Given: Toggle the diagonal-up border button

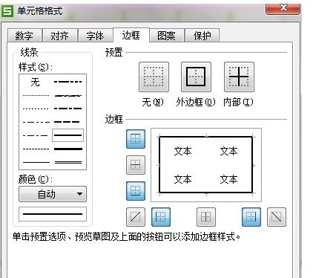Looking at the screenshot, I should coord(136,217).
